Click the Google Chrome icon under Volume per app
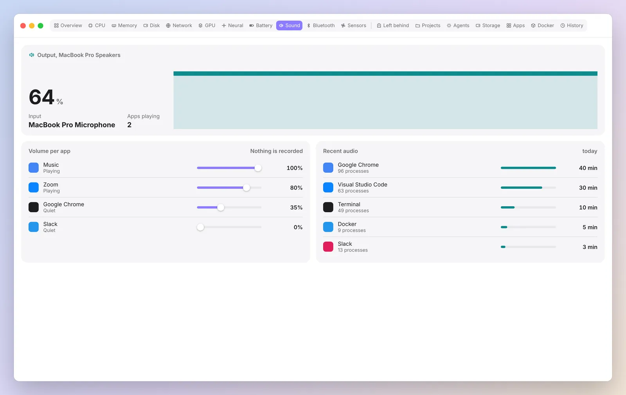 pyautogui.click(x=34, y=207)
